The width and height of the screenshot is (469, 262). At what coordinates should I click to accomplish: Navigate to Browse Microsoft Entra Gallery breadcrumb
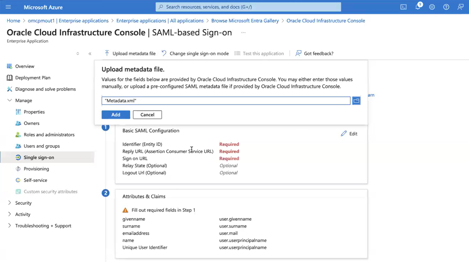245,21
